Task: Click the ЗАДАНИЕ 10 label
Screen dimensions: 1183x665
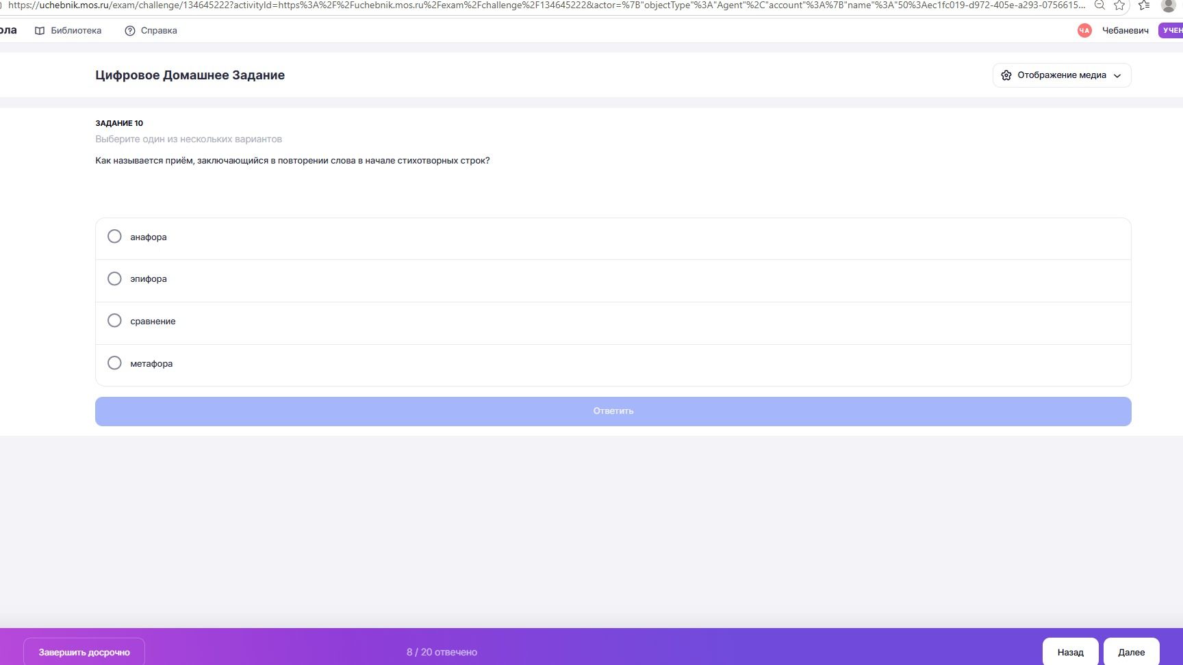Action: pos(119,123)
